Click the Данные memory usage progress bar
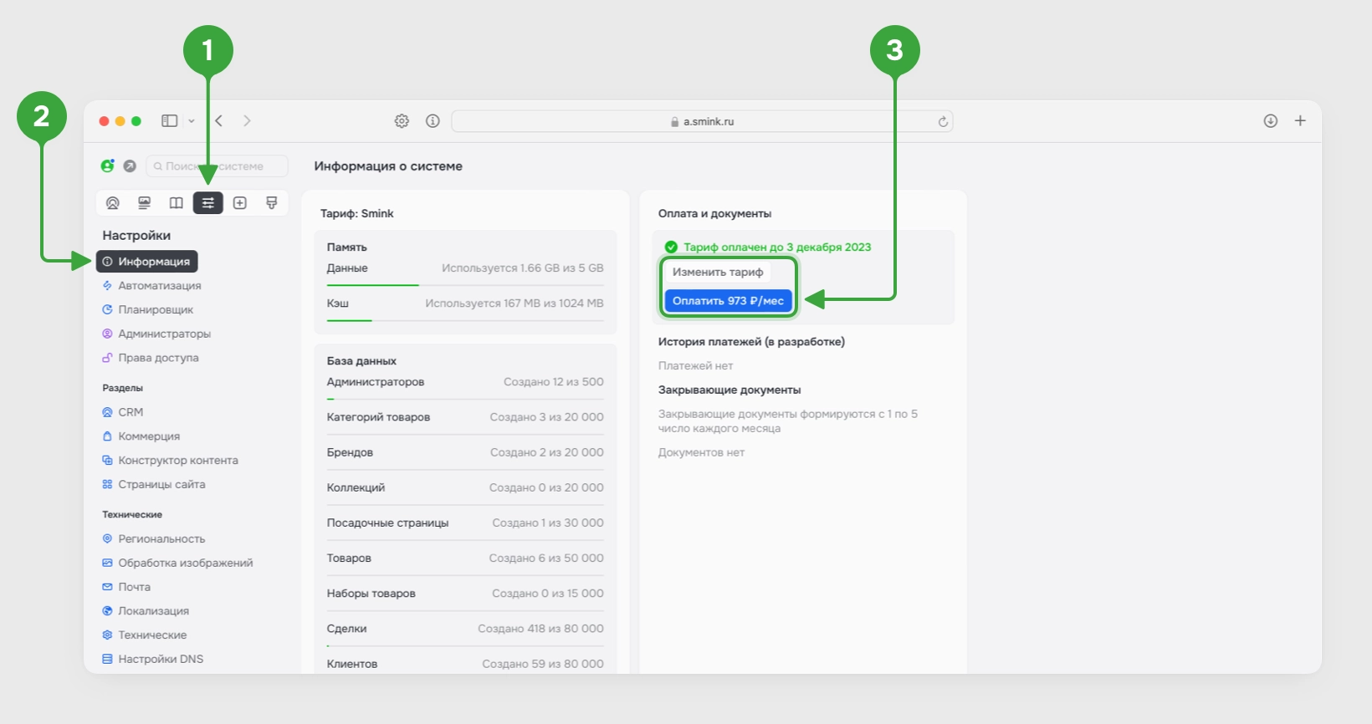This screenshot has height=724, width=1372. pos(465,285)
